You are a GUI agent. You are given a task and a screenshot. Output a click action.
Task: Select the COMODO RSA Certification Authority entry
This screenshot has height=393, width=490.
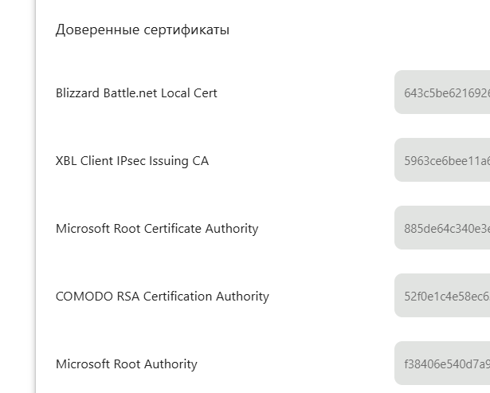[163, 297]
